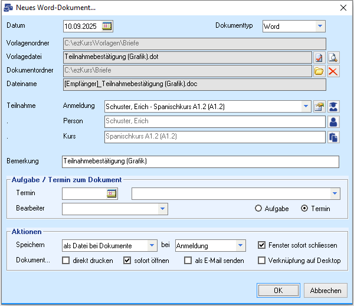The height and width of the screenshot is (306, 354).
Task: Click the person icon next to Person field
Action: 334,122
